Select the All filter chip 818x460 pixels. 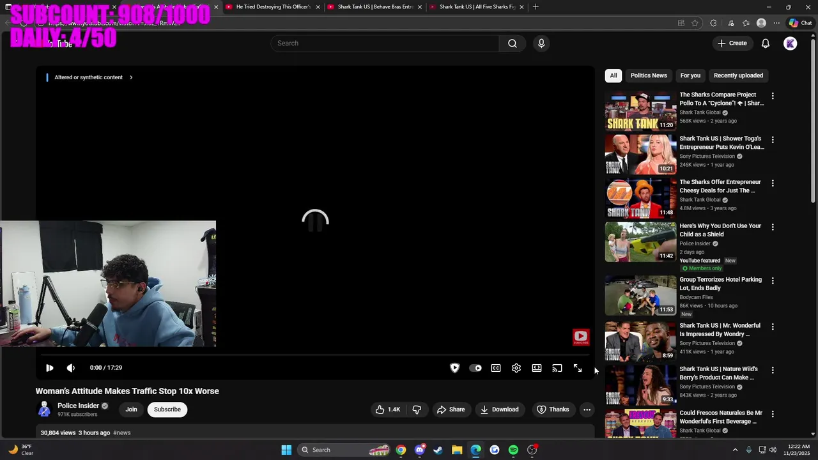[x=613, y=75]
